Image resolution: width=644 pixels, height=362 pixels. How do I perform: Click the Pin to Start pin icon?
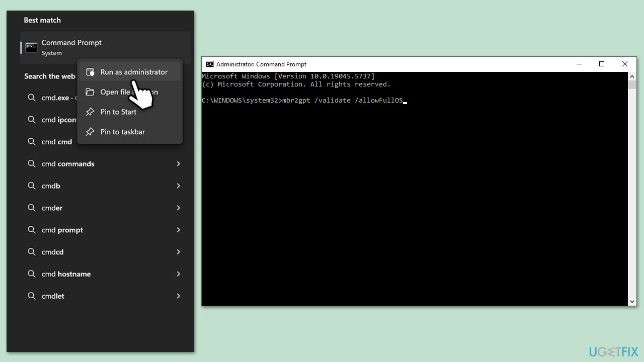pos(90,112)
